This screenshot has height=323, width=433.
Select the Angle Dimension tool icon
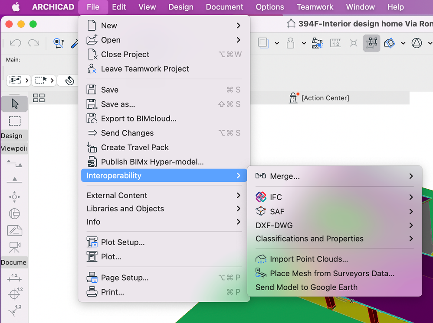point(15,311)
